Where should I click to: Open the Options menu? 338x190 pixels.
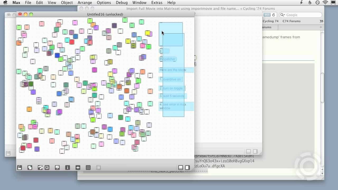coord(104,3)
